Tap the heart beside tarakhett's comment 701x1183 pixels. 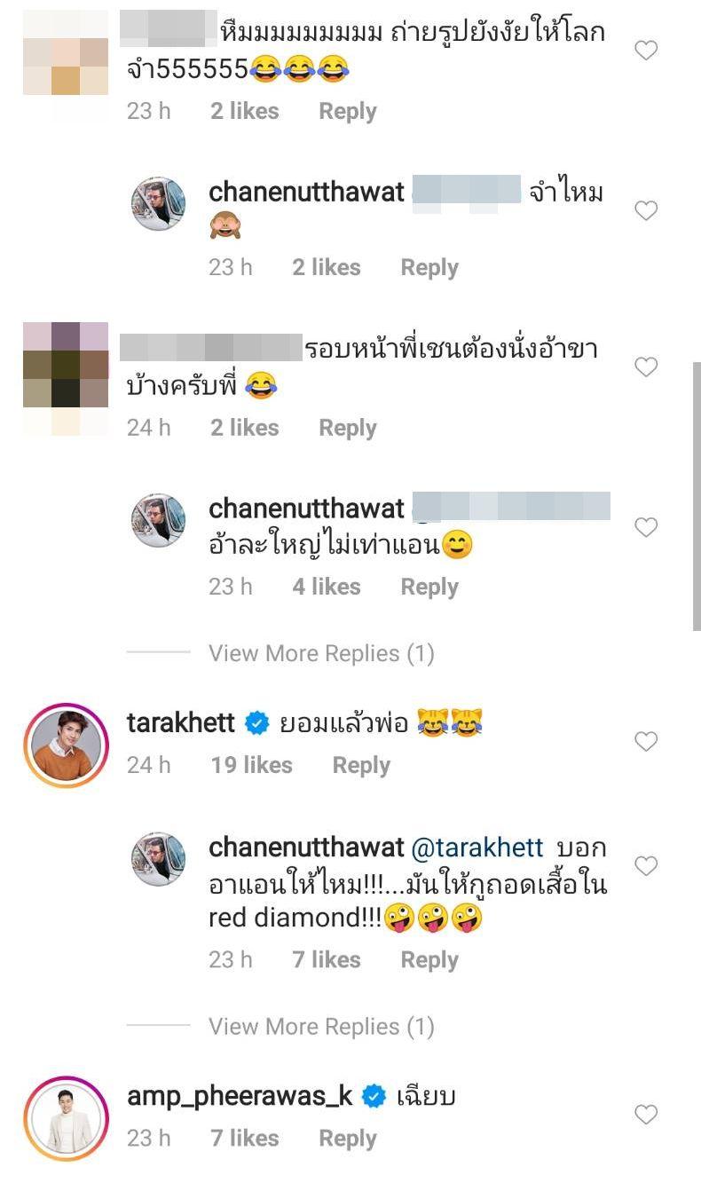coord(646,741)
